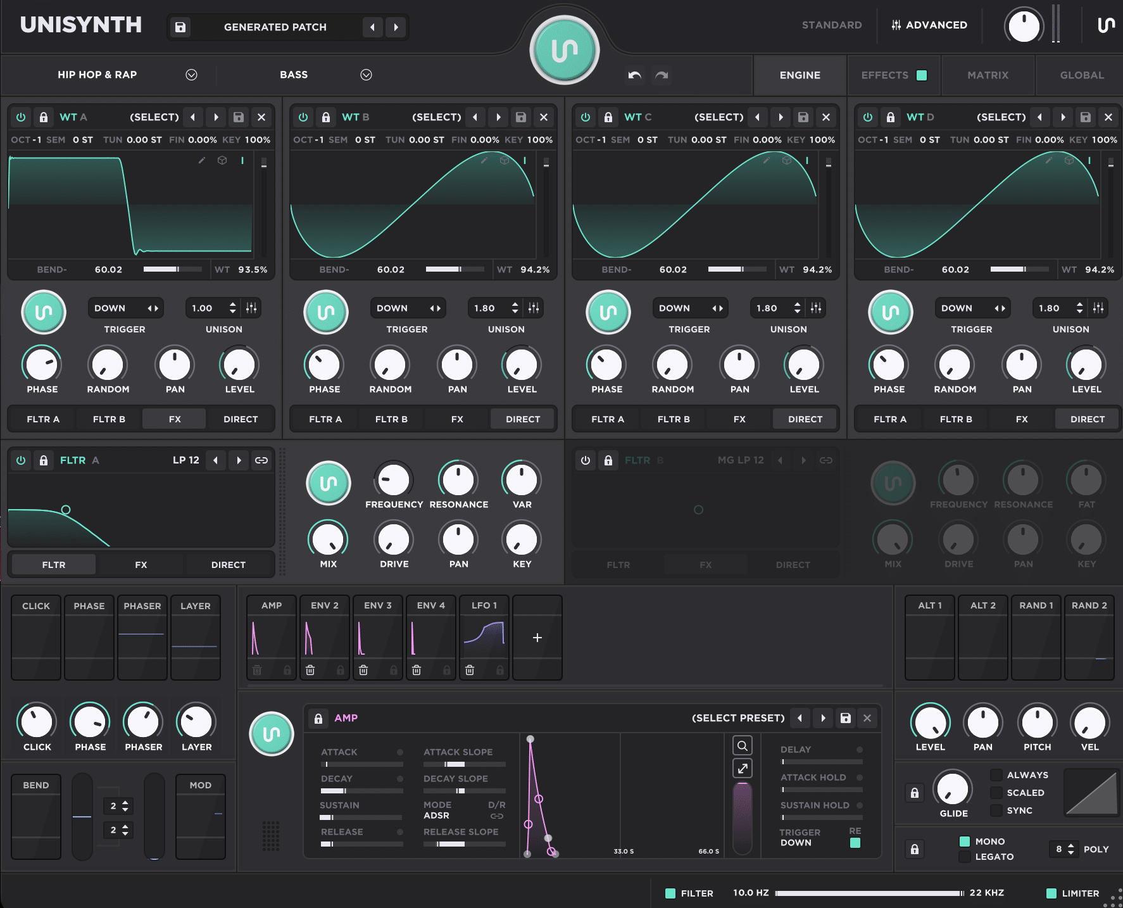Switch to ADVANCED mode

coord(929,25)
